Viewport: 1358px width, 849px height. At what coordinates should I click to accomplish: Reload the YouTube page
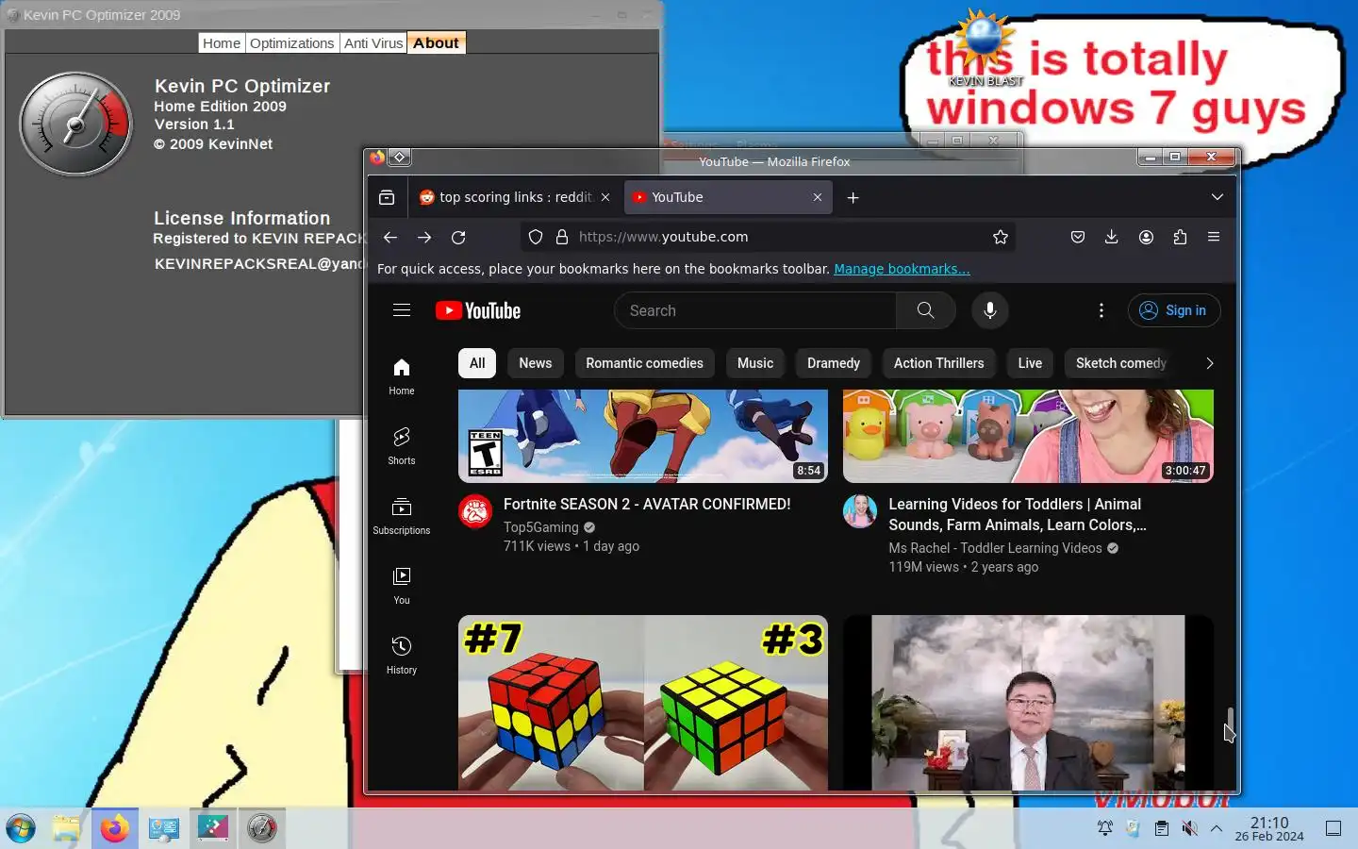(x=458, y=238)
